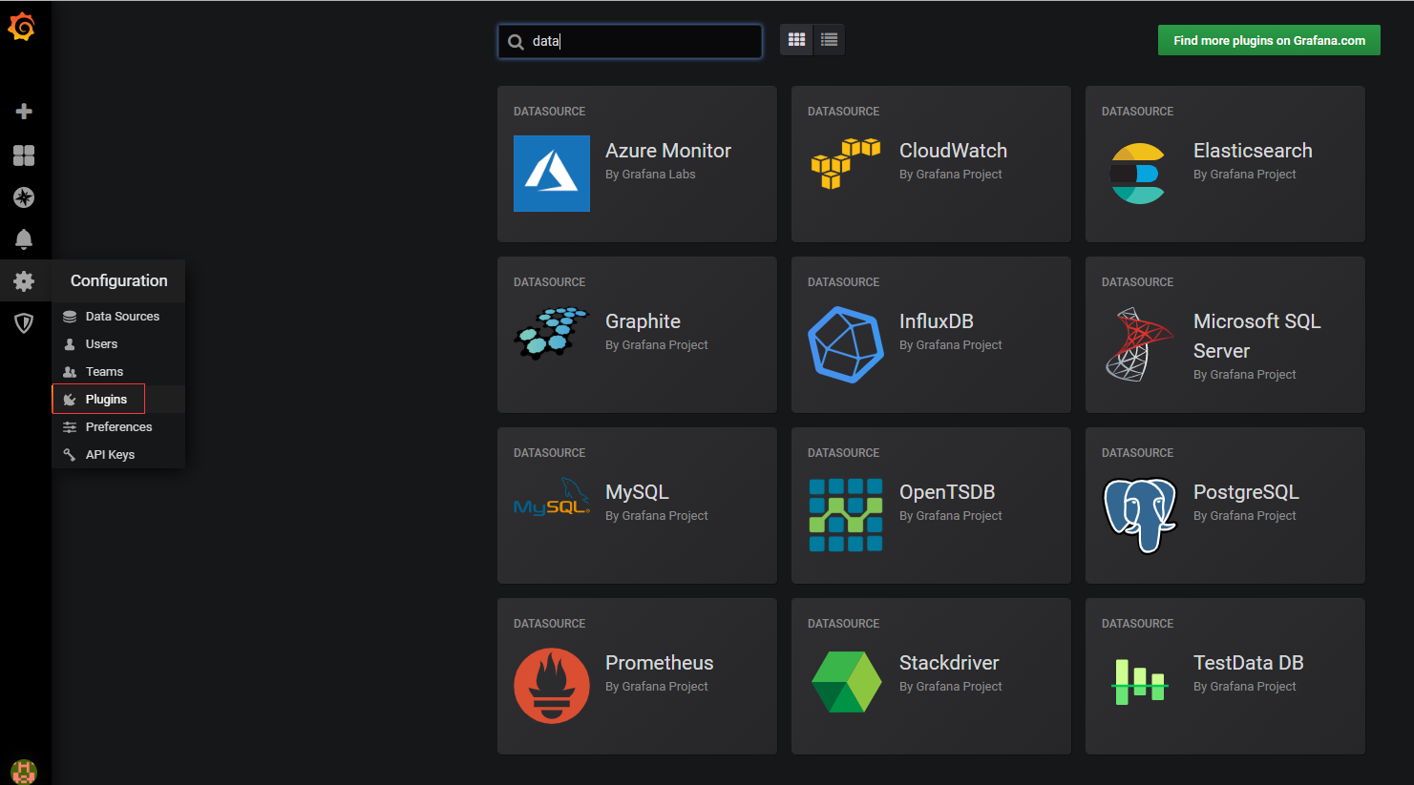Click Find more plugins on Grafana.com

1268,39
